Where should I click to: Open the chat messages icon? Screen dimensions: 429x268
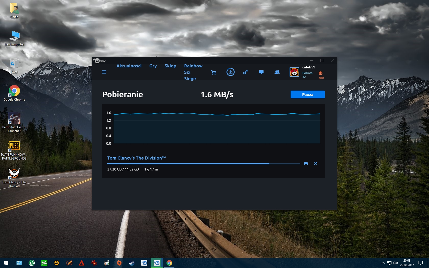261,72
